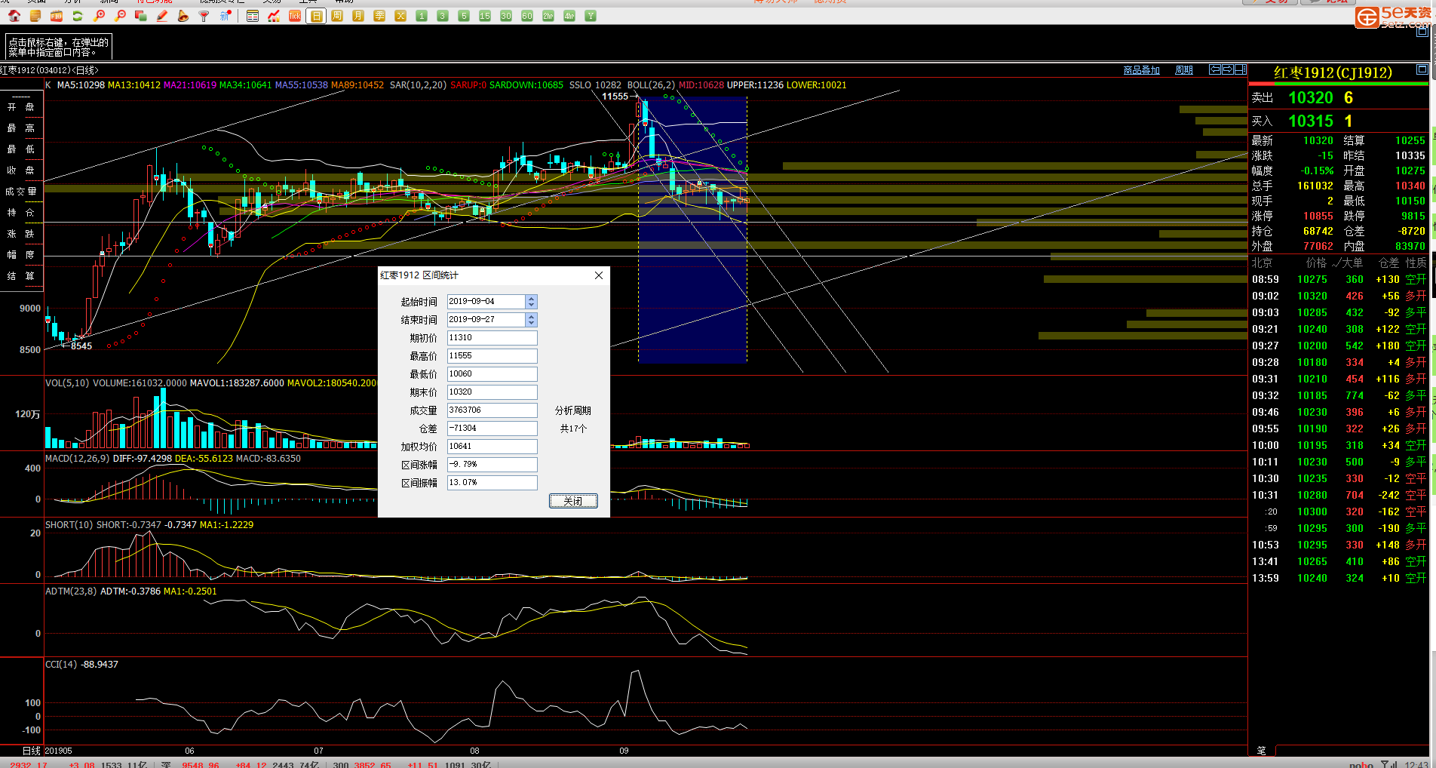
Task: Click the MACD(12,26,9) indicator label
Action: (x=78, y=459)
